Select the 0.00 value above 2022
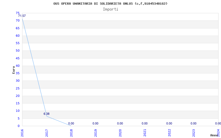221x138 pixels. click(169, 123)
